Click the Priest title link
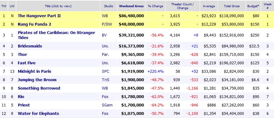 [24, 105]
